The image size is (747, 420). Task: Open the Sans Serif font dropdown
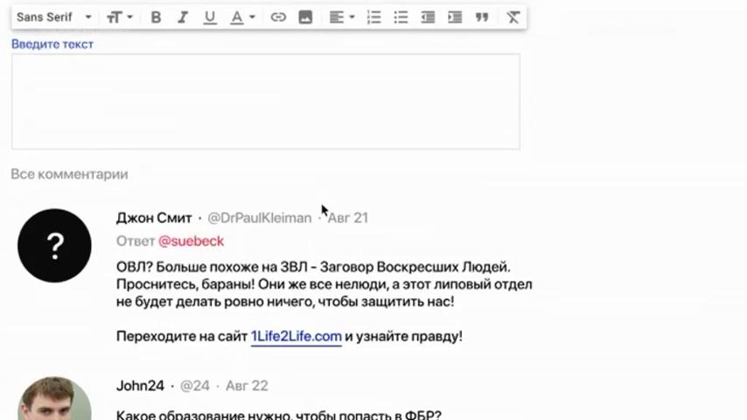(x=54, y=17)
